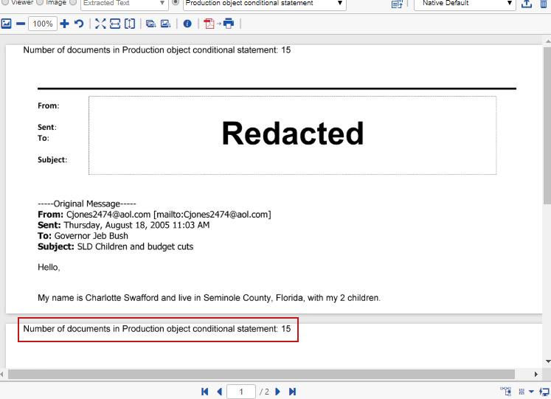Image resolution: width=551 pixels, height=399 pixels.
Task: Zoom in with the plus icon
Action: [x=64, y=24]
